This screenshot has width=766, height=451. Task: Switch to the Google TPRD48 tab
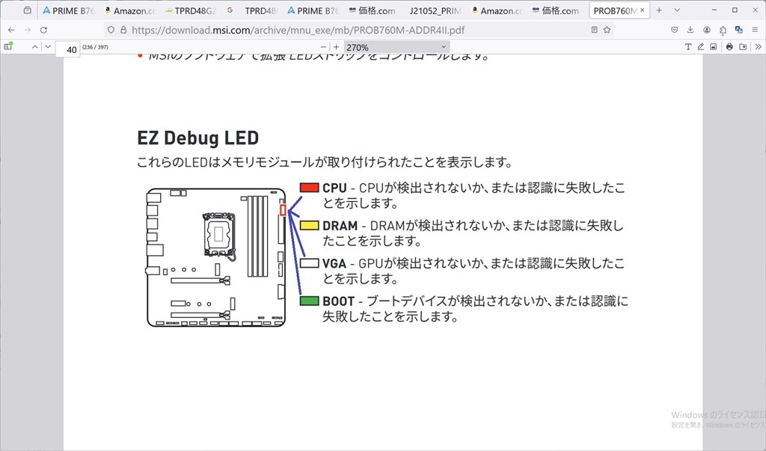point(252,10)
